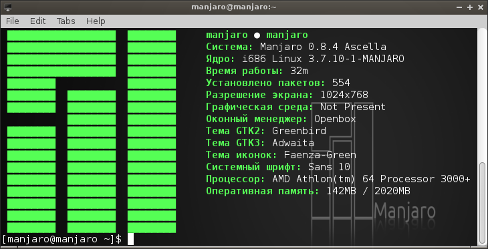Screen dimensions: 488x249
Task: Click the window manager value 'Openbox'
Action: [x=335, y=119]
